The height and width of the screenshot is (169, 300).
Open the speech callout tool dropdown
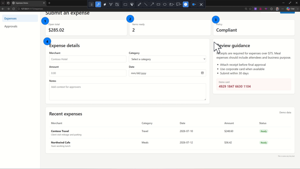pyautogui.click(x=179, y=4)
